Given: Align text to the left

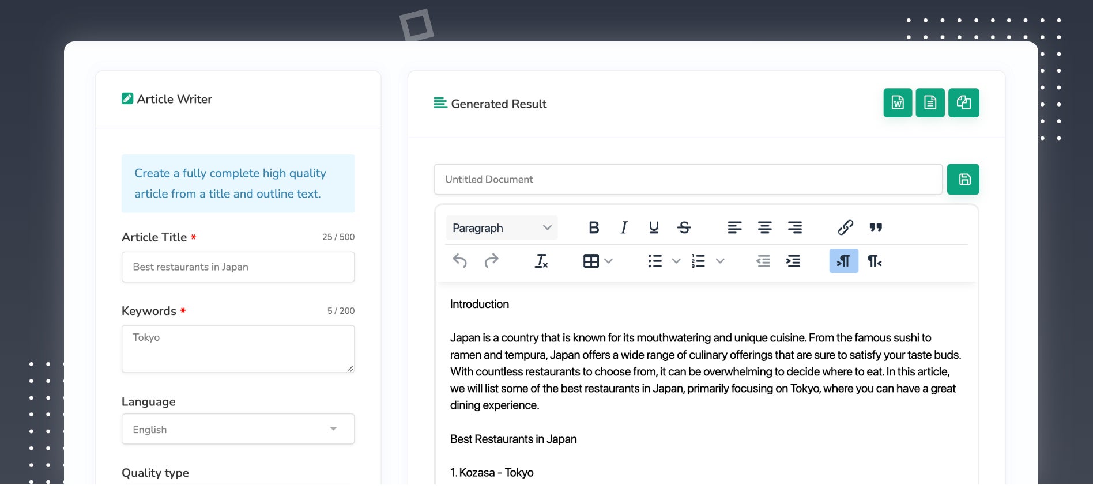Looking at the screenshot, I should pyautogui.click(x=734, y=227).
